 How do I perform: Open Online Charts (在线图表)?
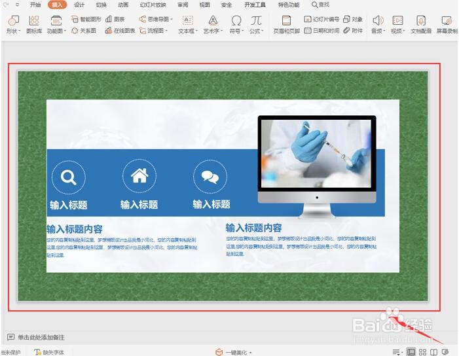(120, 31)
